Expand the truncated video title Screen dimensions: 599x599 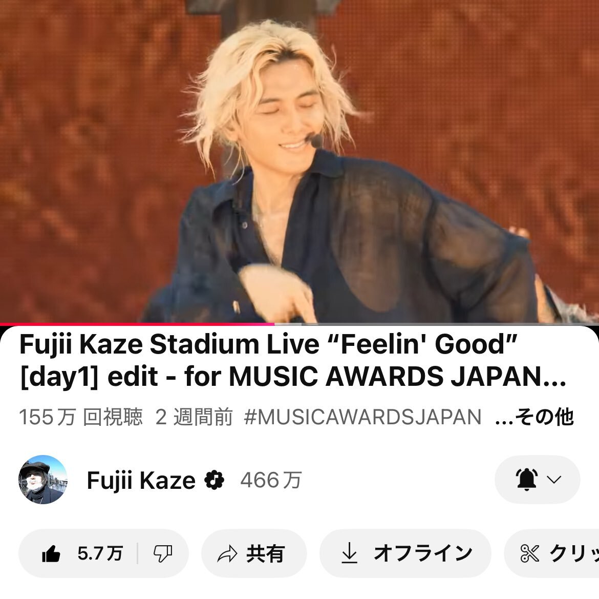(x=293, y=360)
